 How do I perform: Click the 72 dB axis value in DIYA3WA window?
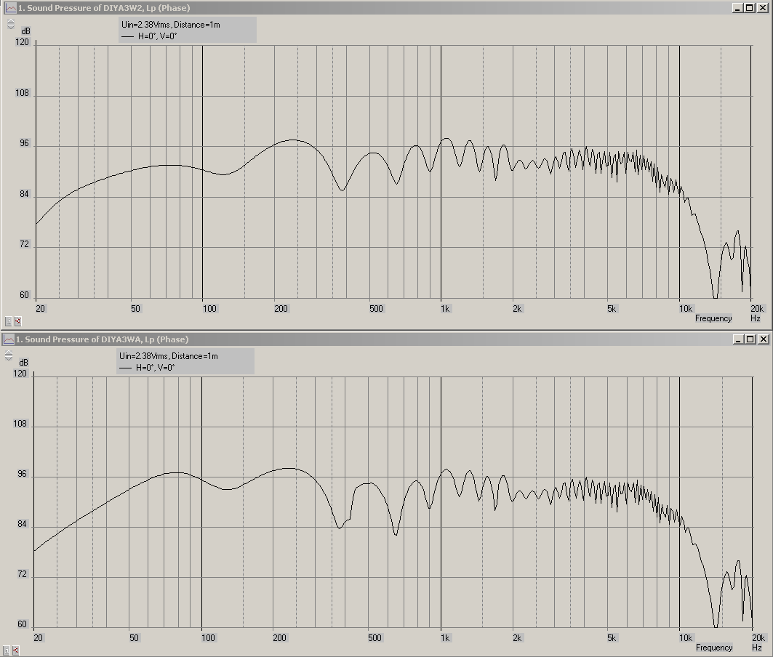point(23,574)
